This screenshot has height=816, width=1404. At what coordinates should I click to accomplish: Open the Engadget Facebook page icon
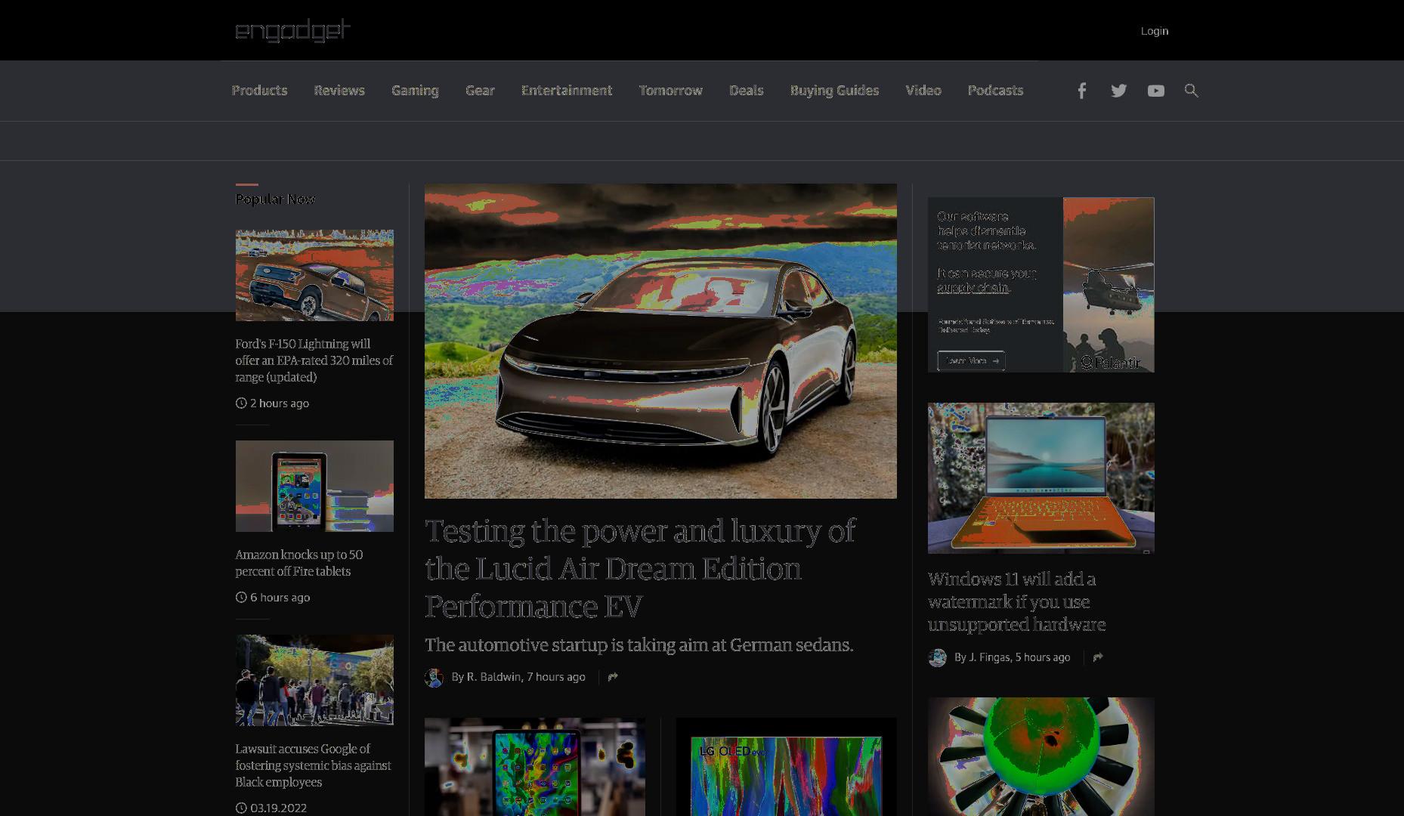coord(1082,91)
